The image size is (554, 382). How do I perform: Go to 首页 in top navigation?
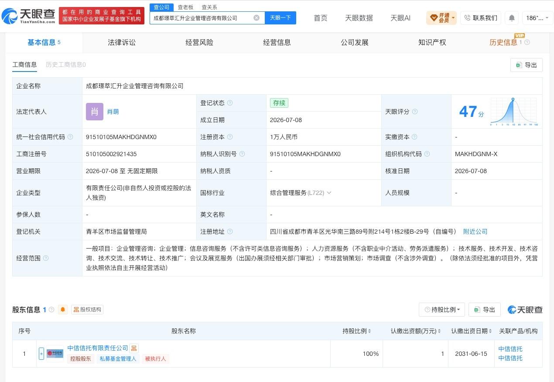point(321,18)
